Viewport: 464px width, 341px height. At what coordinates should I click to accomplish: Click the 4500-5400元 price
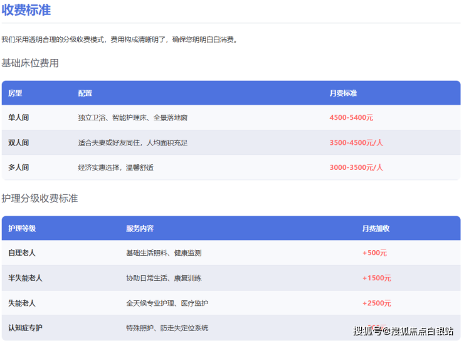351,117
